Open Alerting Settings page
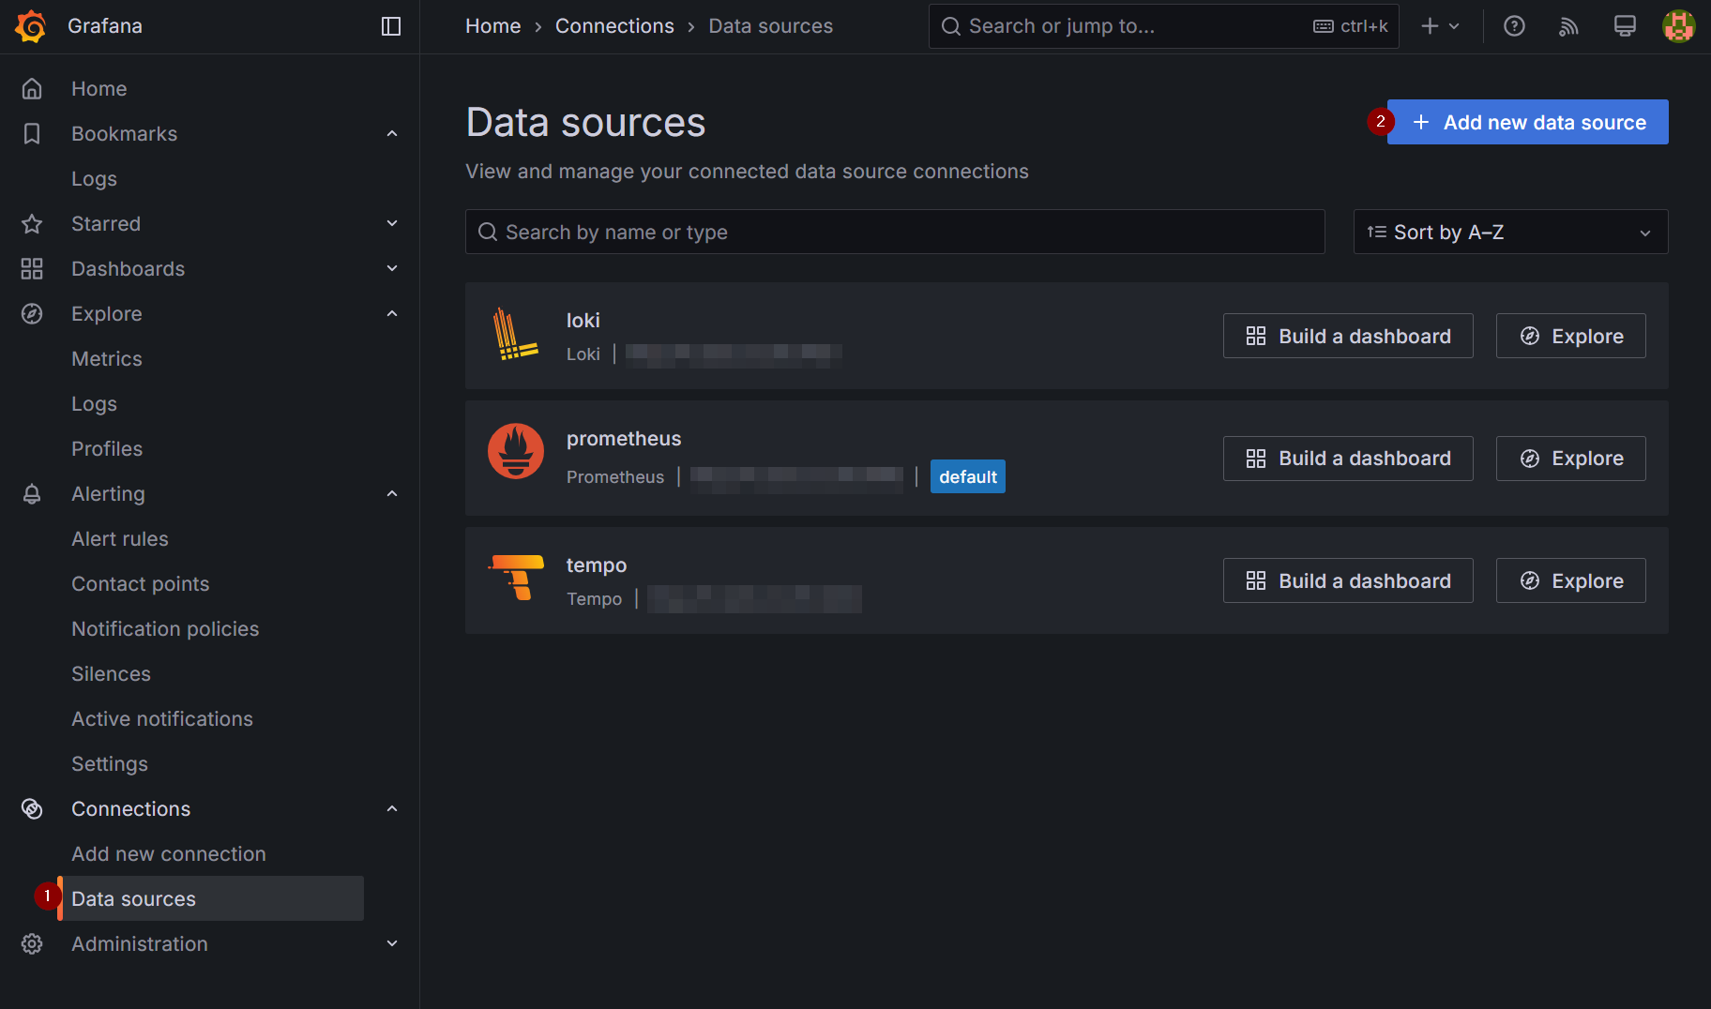The image size is (1711, 1009). pos(110,763)
